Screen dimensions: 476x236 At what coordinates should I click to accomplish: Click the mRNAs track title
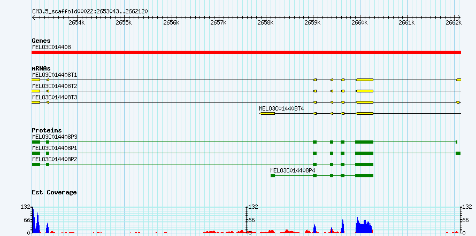(x=41, y=68)
